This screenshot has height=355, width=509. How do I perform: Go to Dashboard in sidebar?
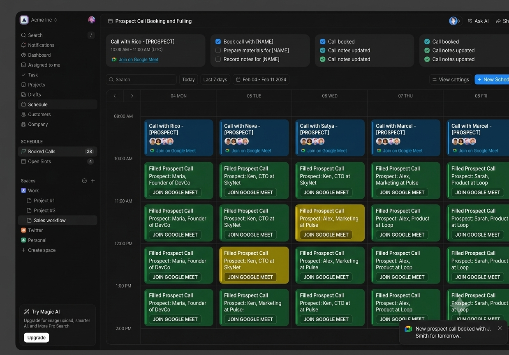pos(58,55)
